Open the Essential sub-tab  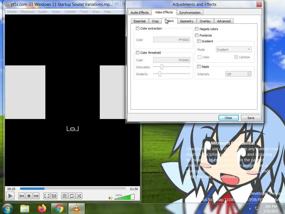point(139,21)
